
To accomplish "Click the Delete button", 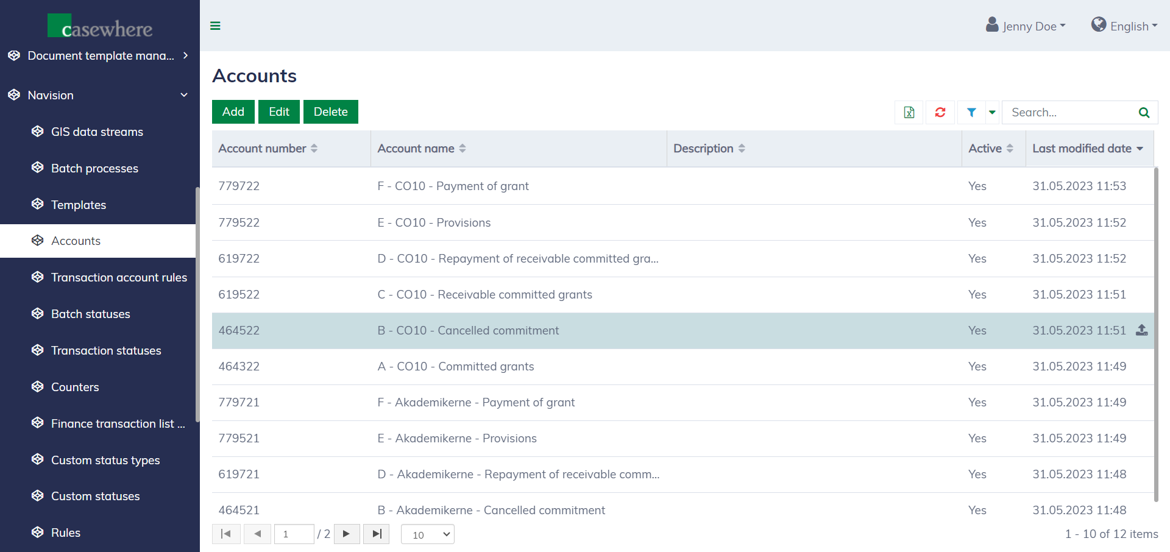I will point(330,112).
